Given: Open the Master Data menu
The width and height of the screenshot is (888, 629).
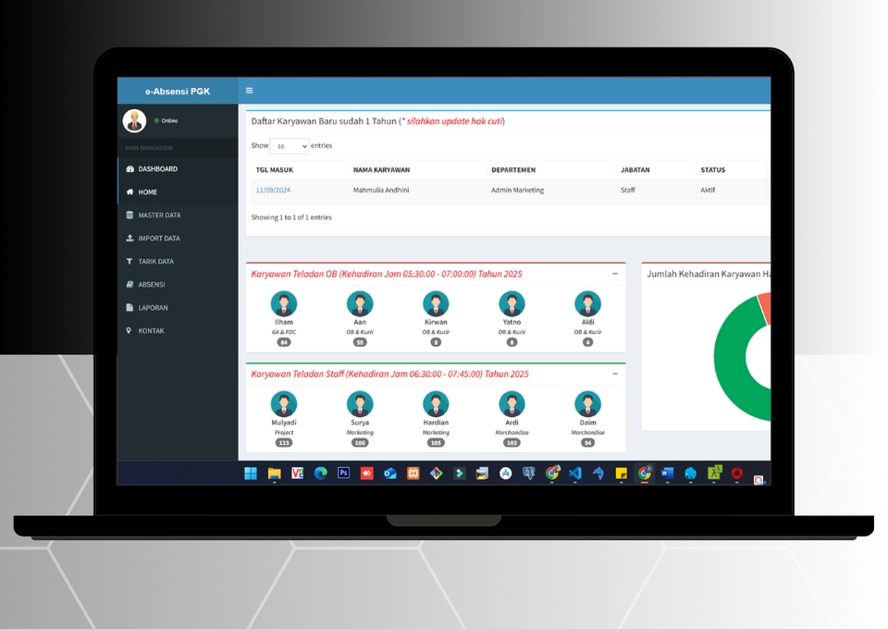Looking at the screenshot, I should 159,216.
